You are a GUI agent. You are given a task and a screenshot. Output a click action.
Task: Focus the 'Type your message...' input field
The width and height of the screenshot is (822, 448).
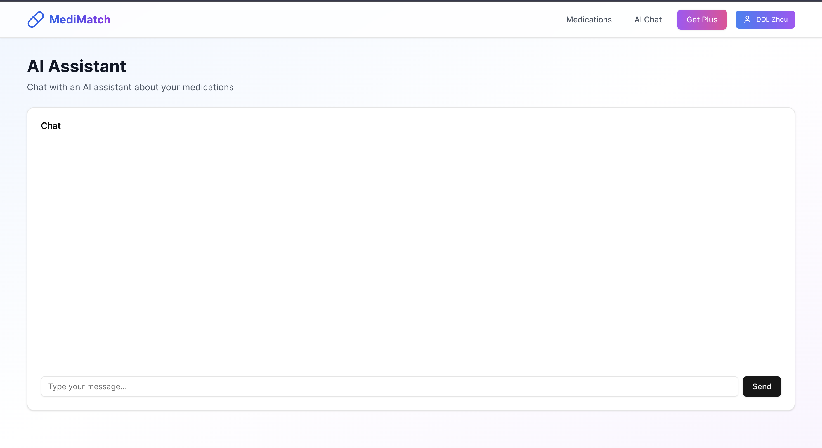389,386
